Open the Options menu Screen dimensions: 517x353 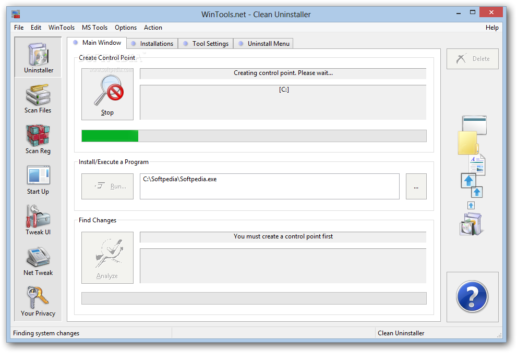pyautogui.click(x=126, y=28)
